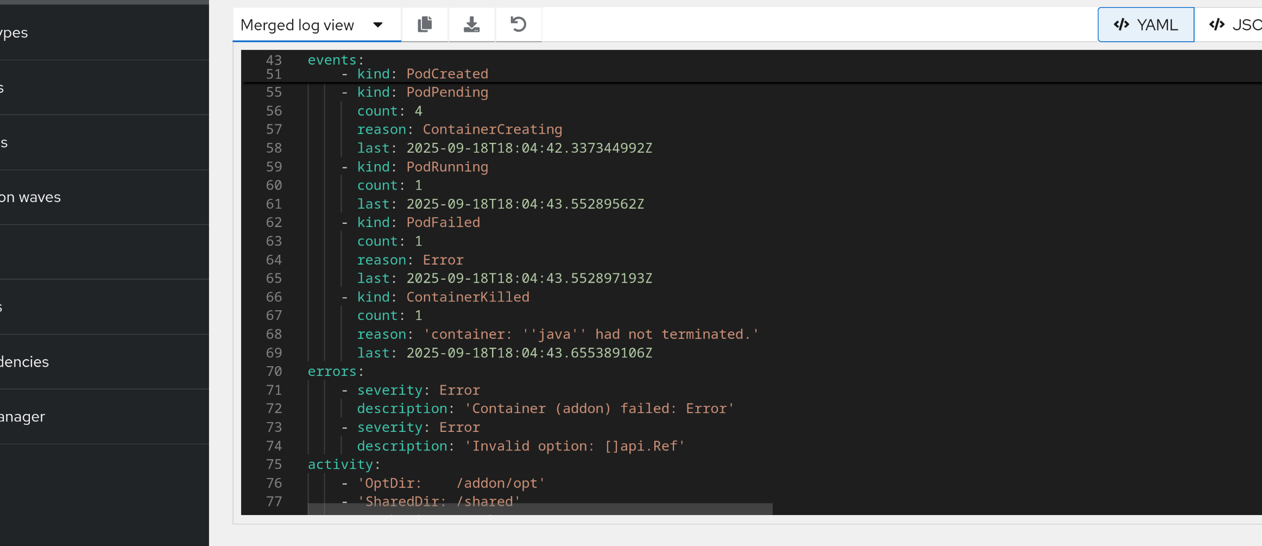This screenshot has height=546, width=1262.
Task: Place cursor on the "activity:" key
Action: 340,465
